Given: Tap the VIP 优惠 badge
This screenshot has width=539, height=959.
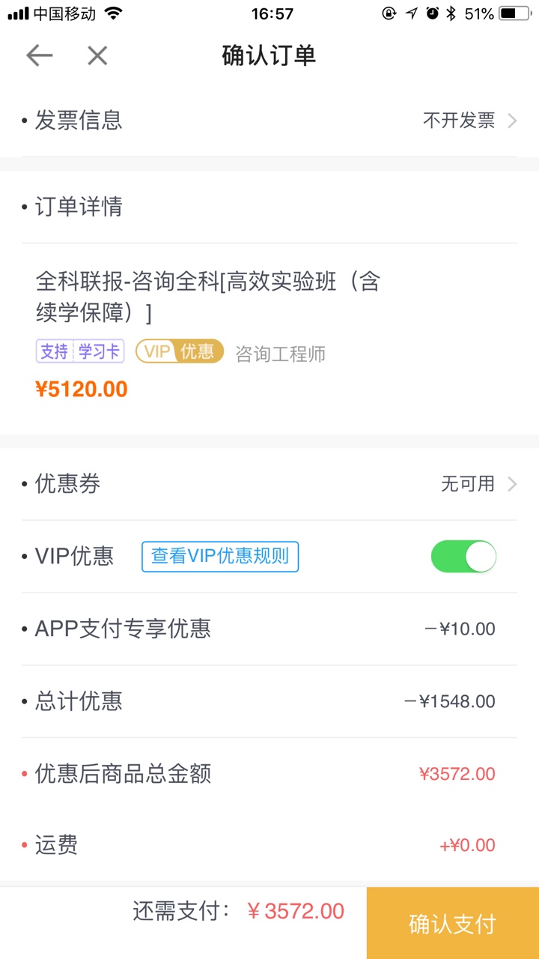Looking at the screenshot, I should point(180,351).
